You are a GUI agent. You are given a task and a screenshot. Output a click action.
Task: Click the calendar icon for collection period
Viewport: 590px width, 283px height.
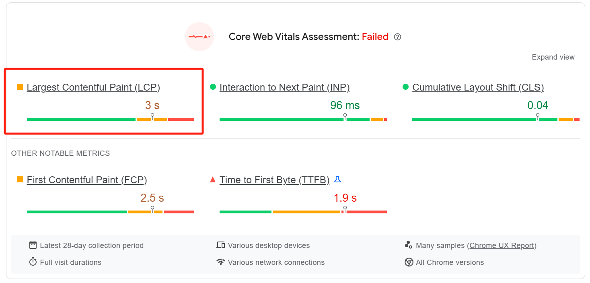click(x=33, y=245)
